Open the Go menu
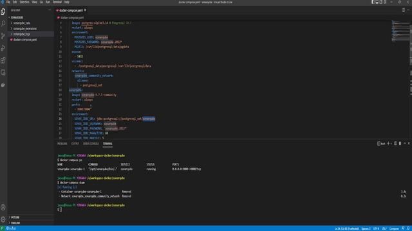The width and height of the screenshot is (412, 231). coord(41,2)
